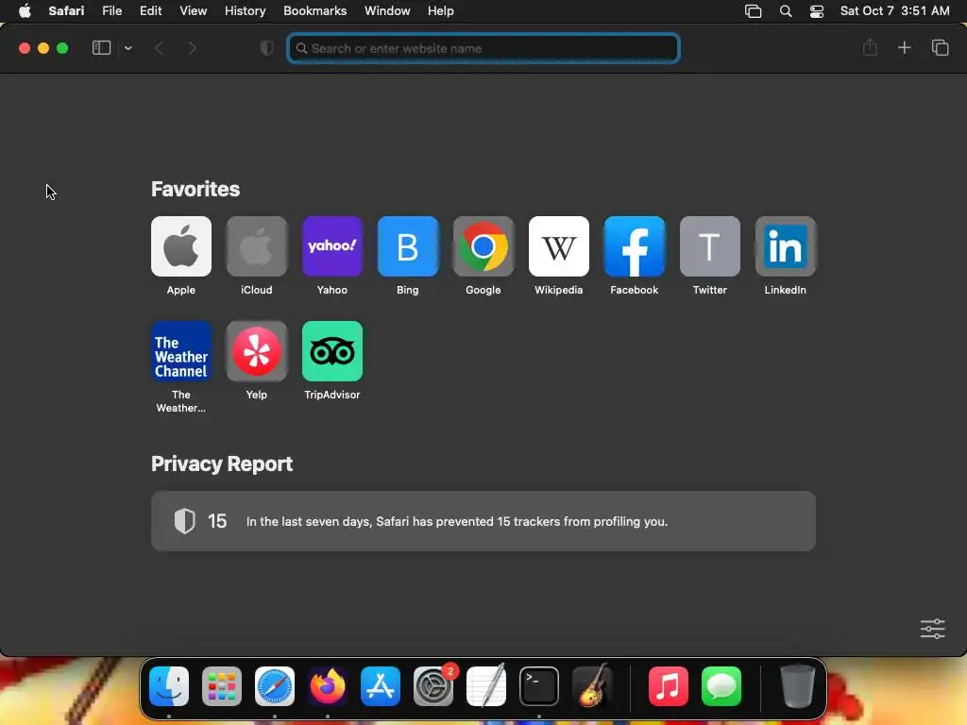Screen dimensions: 967x725
Task: Open the Yahoo favorite
Action: [x=331, y=246]
